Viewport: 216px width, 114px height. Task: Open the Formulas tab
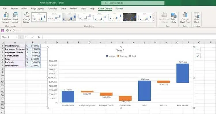[x=52, y=9]
